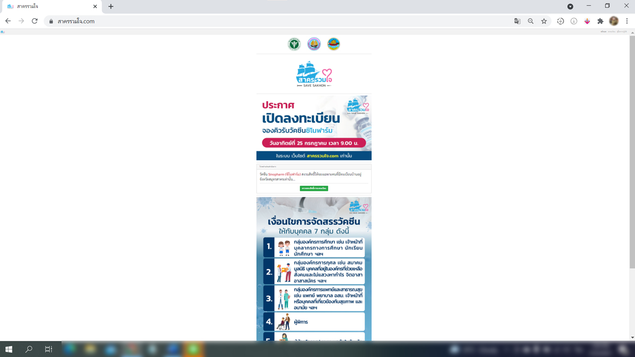Click the yellow สาครรวมใจ.com text in banner
The width and height of the screenshot is (635, 357).
(x=322, y=156)
